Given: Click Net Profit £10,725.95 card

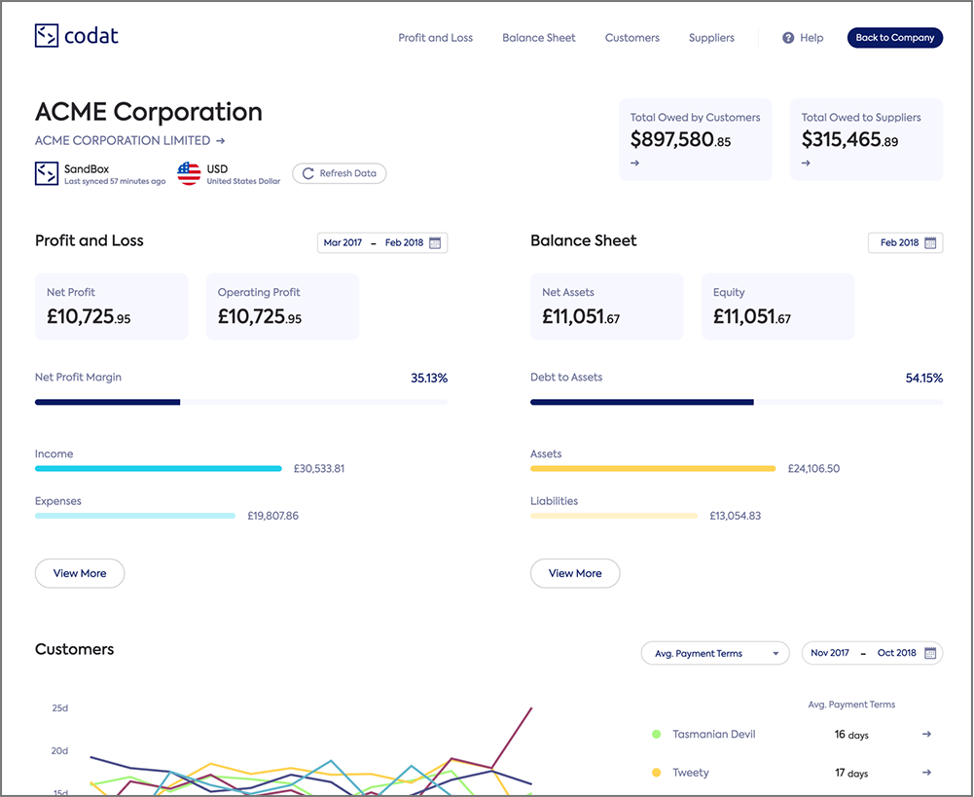Looking at the screenshot, I should click(x=111, y=307).
